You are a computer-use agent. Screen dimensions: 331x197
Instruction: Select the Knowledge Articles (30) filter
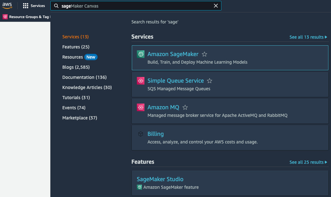click(x=87, y=87)
